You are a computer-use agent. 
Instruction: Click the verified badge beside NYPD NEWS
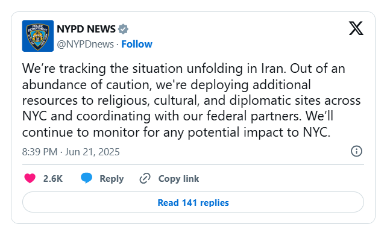tap(123, 29)
